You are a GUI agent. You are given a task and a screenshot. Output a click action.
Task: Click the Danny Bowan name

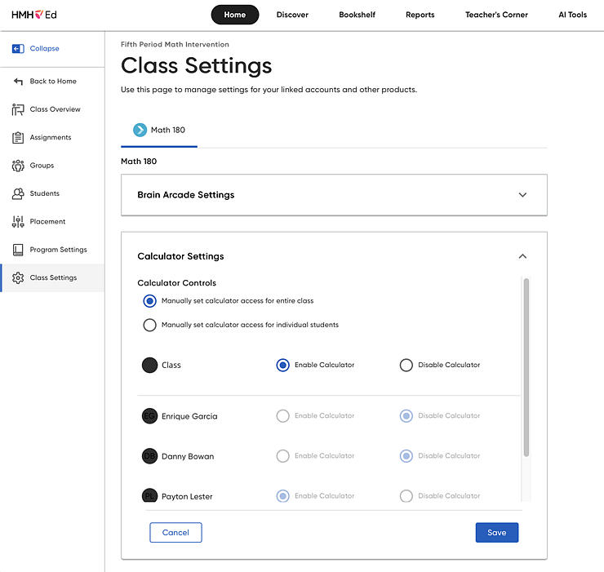click(188, 456)
